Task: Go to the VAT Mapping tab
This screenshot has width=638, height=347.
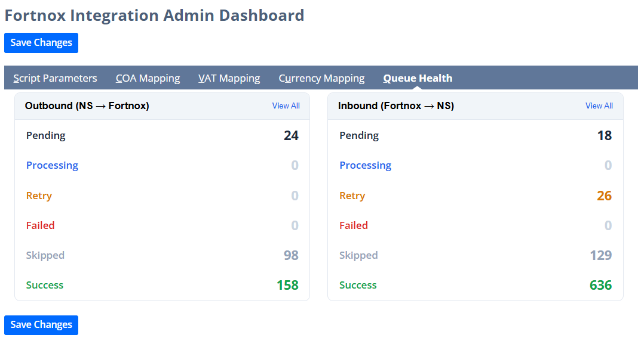Action: 229,78
